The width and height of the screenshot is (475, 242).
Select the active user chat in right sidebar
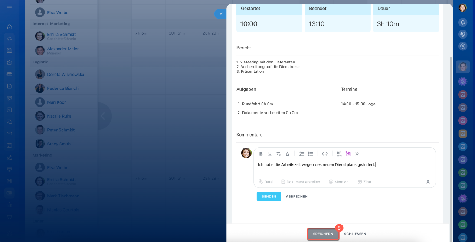tap(463, 67)
